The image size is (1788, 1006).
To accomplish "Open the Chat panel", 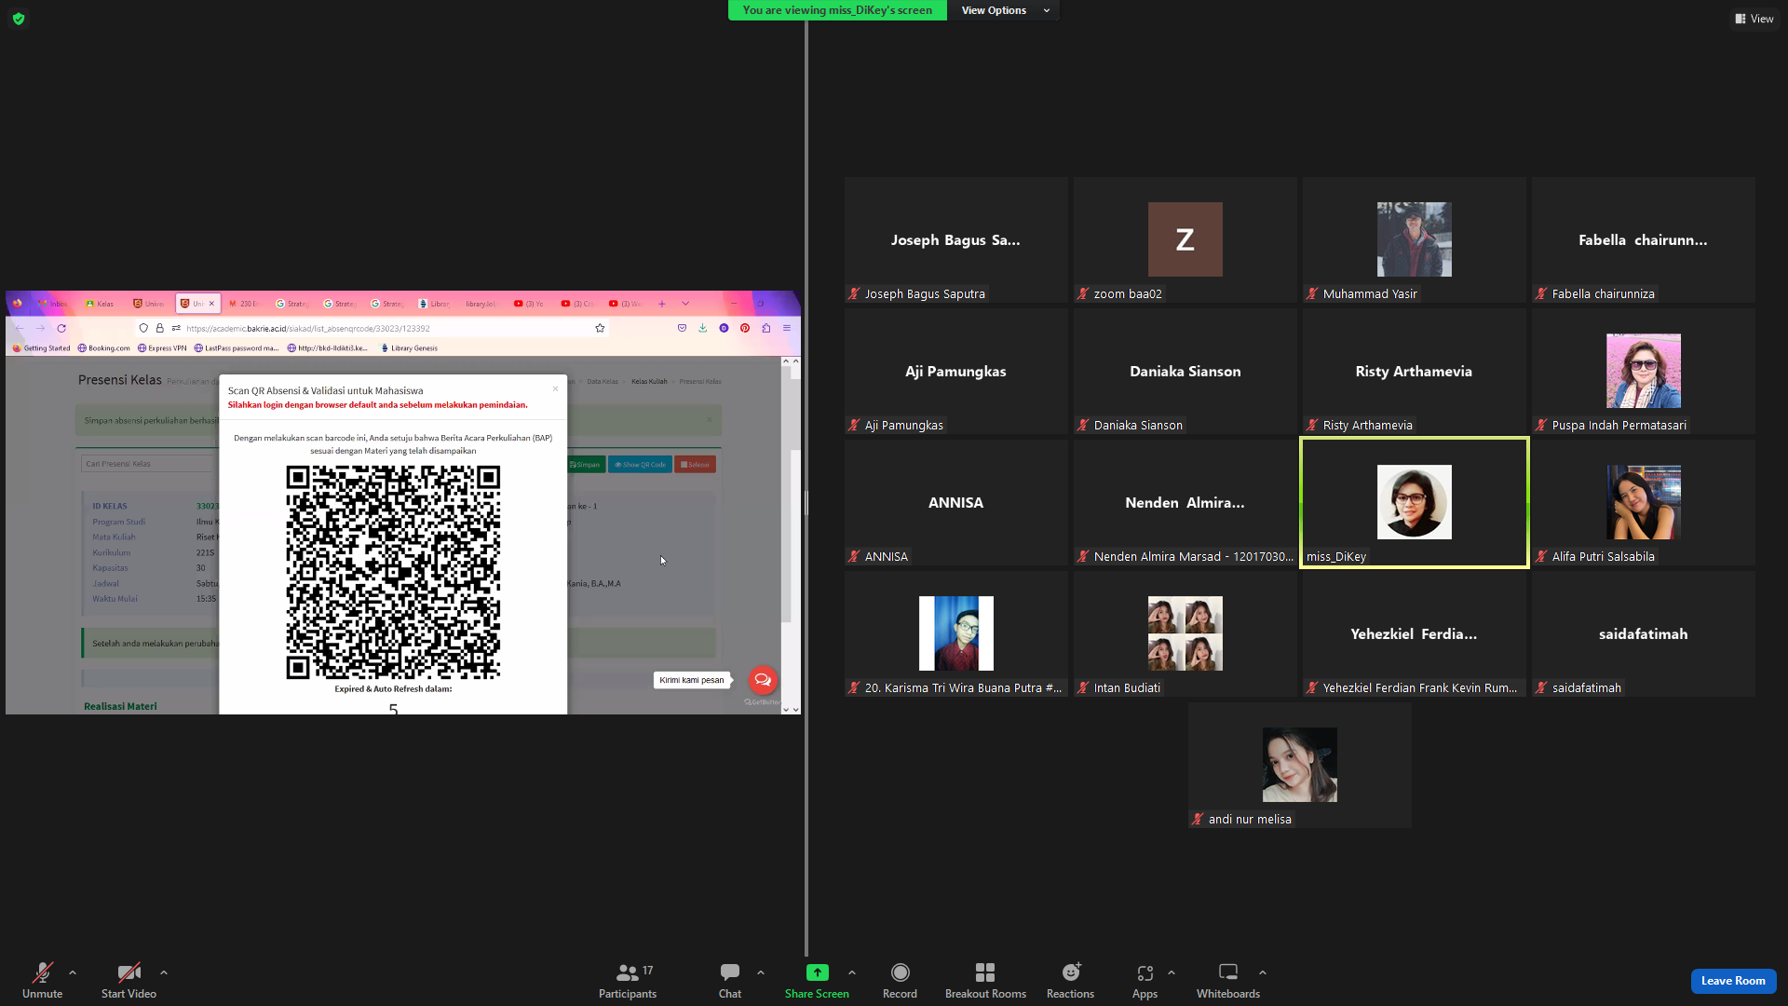I will (730, 980).
